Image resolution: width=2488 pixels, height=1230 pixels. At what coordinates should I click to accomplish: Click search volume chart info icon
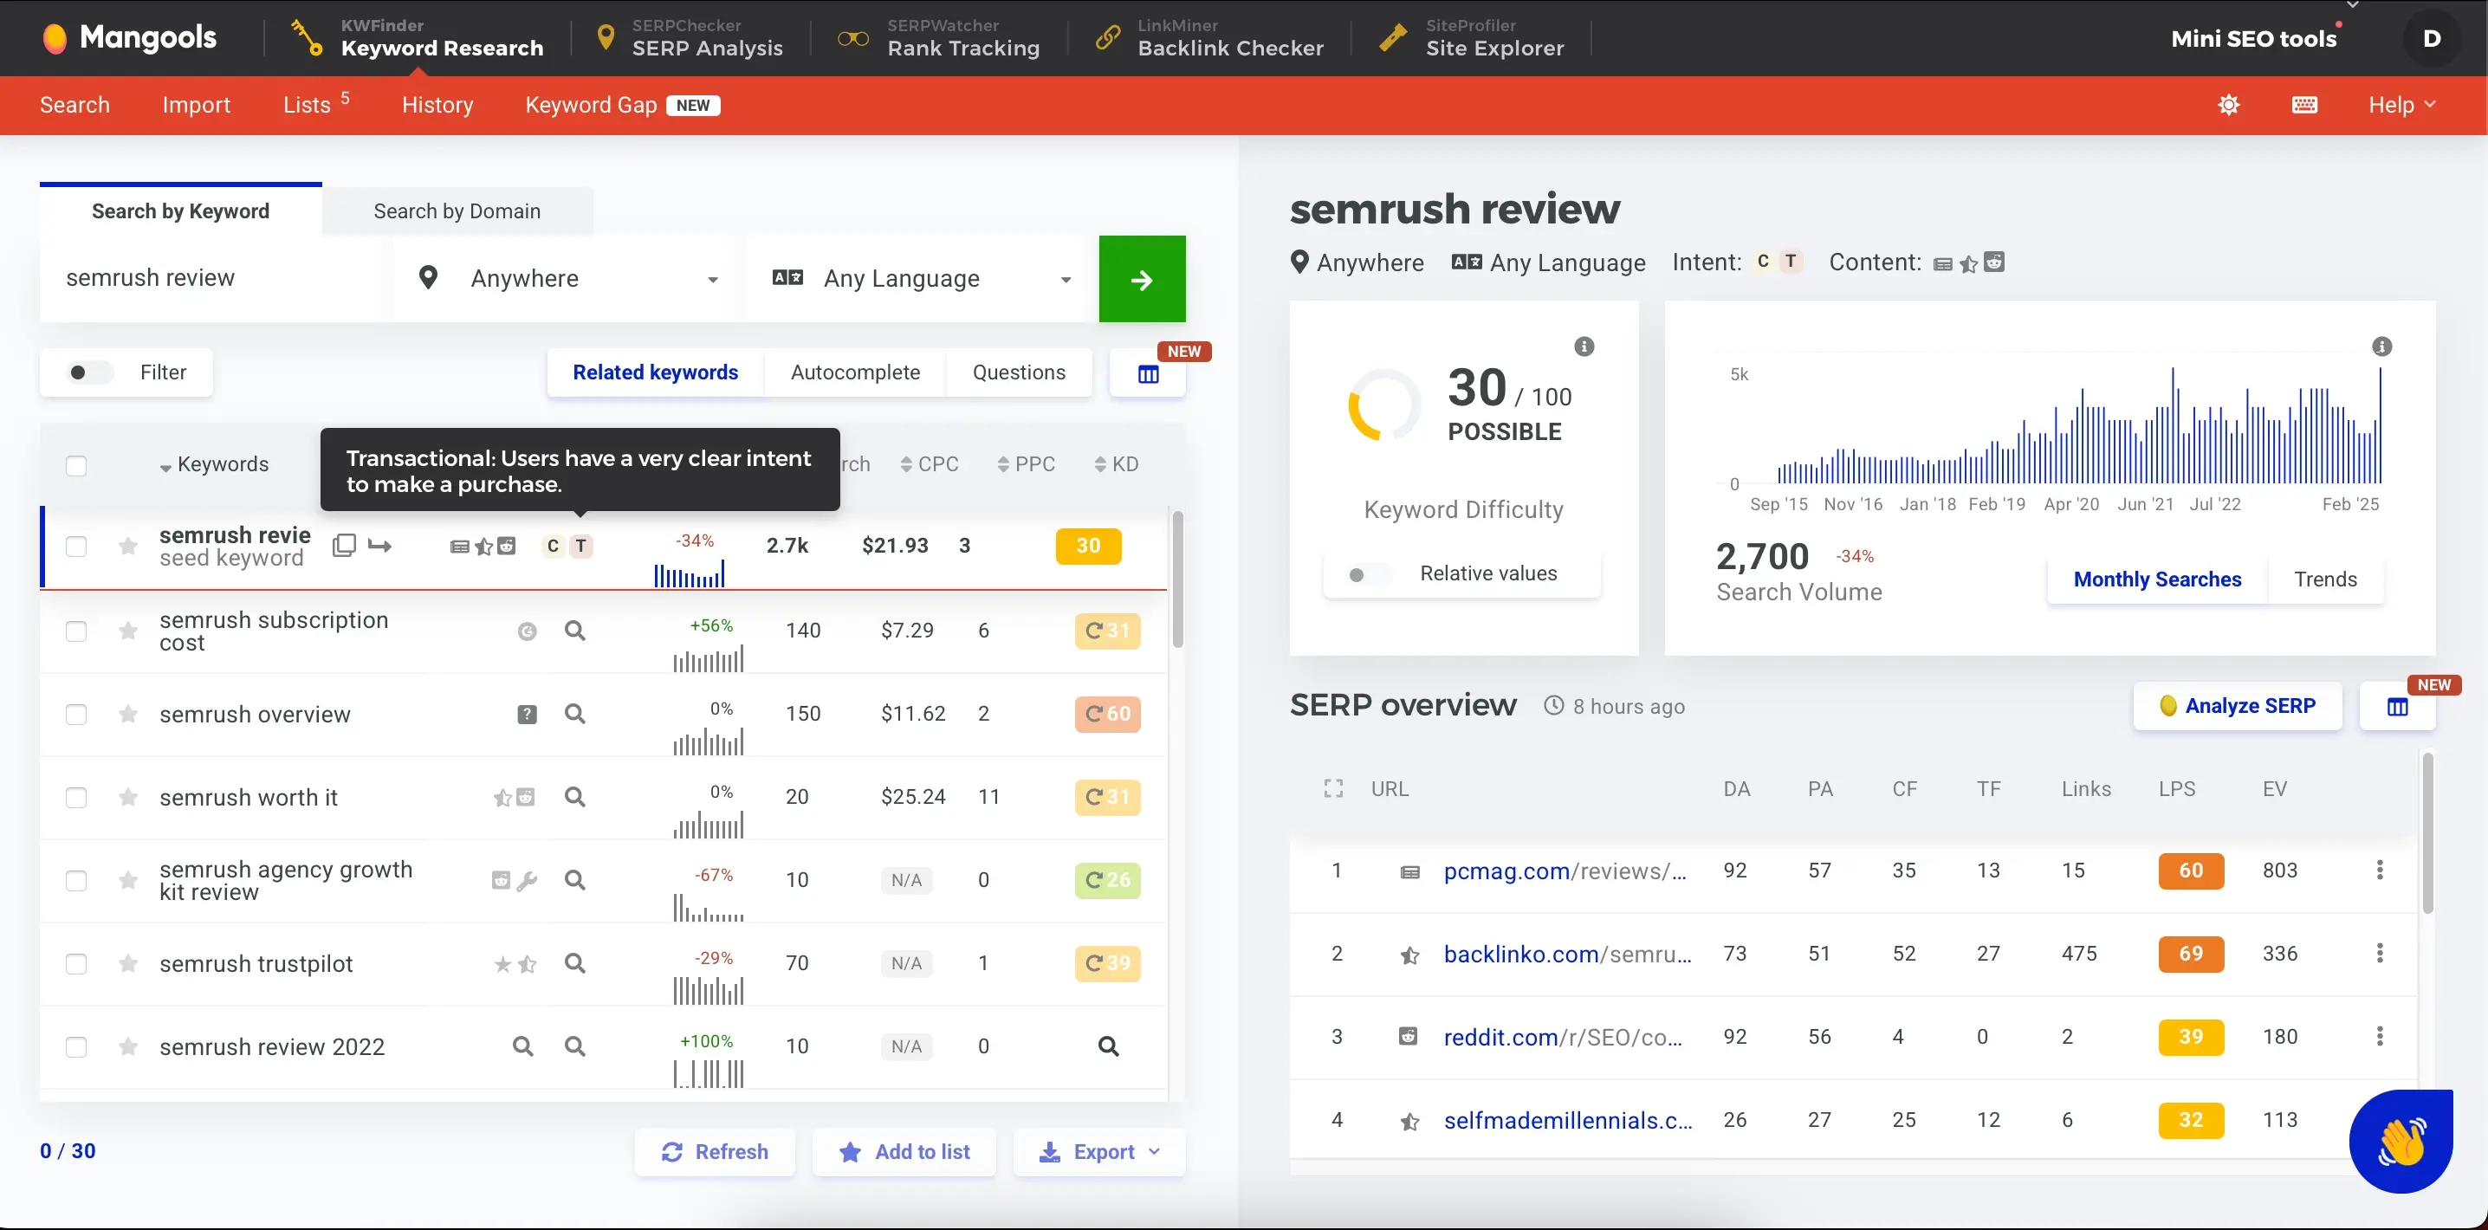tap(2381, 346)
